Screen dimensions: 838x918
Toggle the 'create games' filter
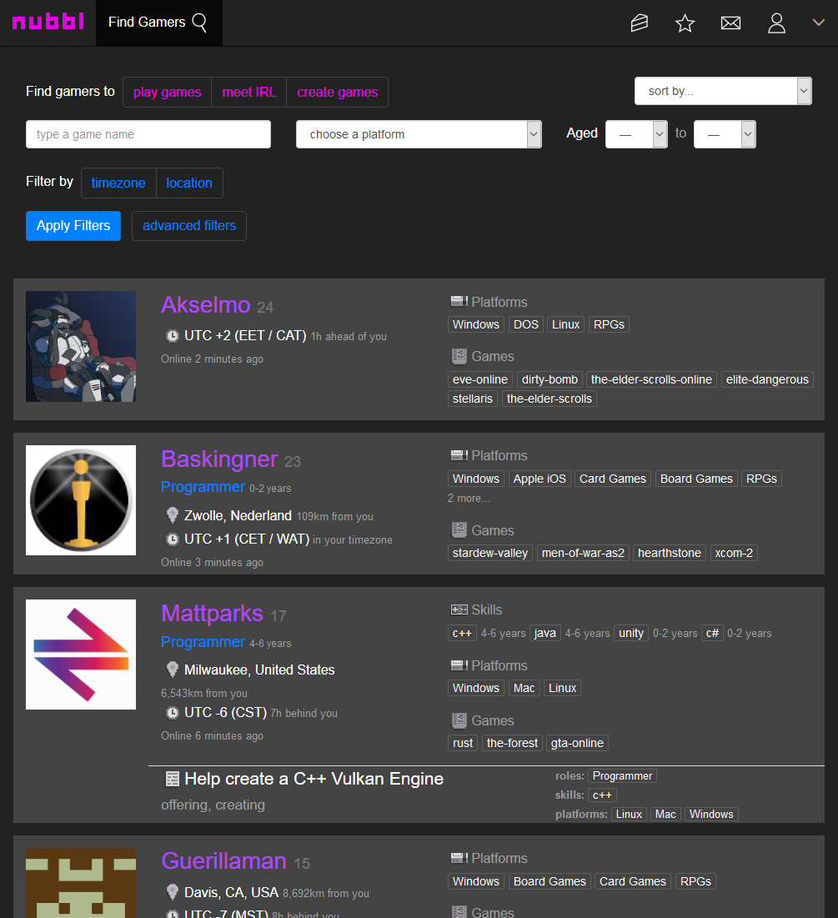pyautogui.click(x=338, y=92)
